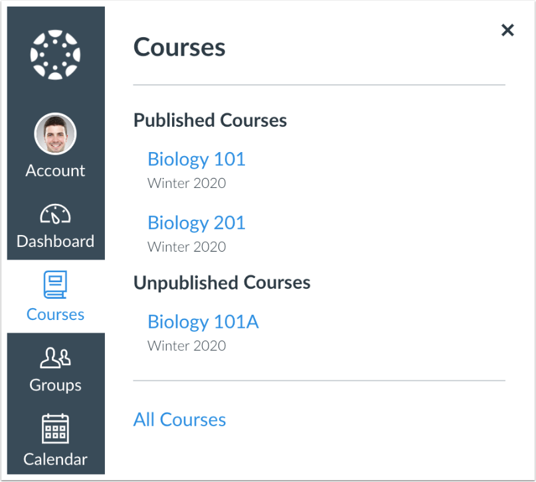Open the Groups text label

[x=55, y=385]
